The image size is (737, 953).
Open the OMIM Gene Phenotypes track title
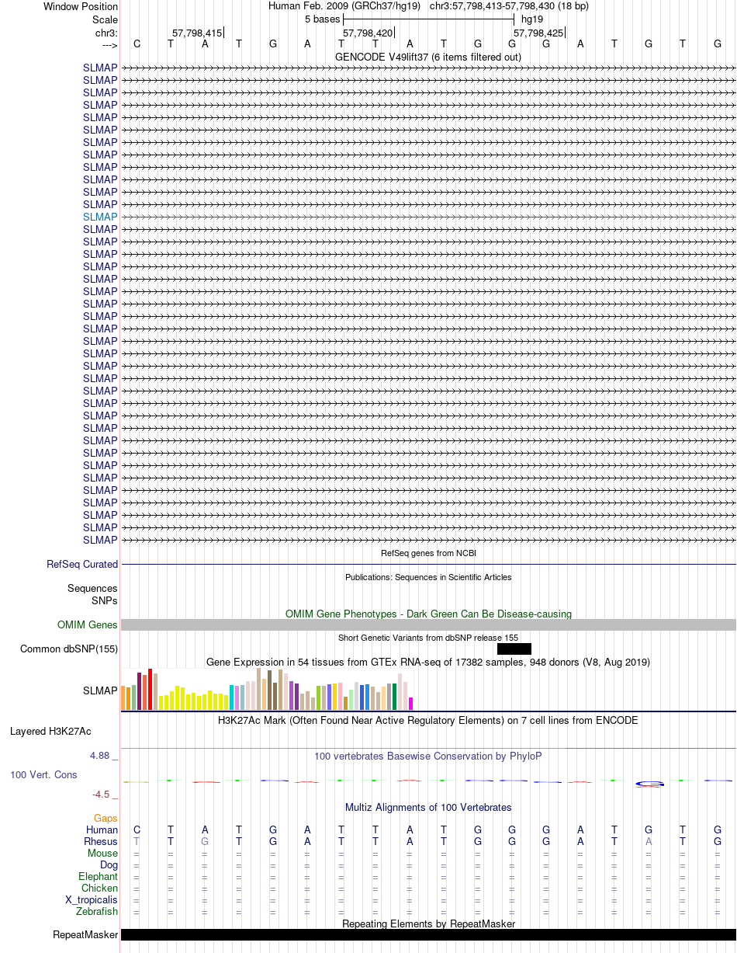(x=428, y=614)
